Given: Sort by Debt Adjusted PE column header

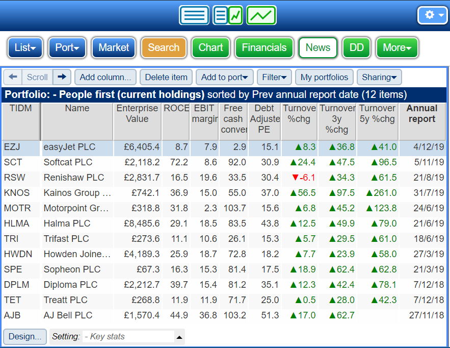Looking at the screenshot, I should (x=264, y=121).
